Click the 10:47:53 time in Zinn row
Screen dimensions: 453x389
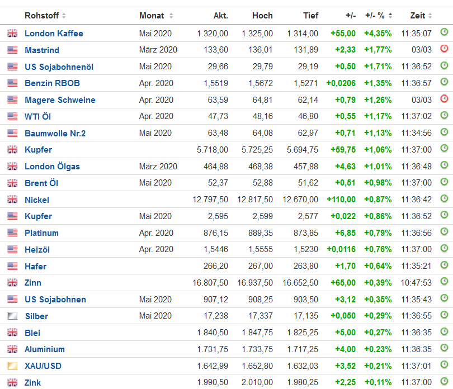coord(416,283)
